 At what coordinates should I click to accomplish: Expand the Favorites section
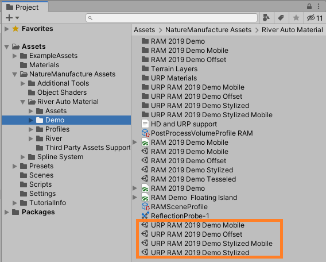coord(7,29)
